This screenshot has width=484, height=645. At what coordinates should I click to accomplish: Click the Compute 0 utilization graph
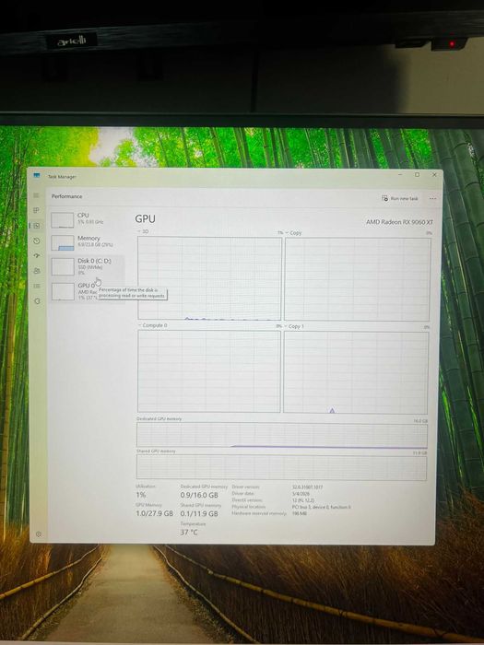click(x=209, y=370)
